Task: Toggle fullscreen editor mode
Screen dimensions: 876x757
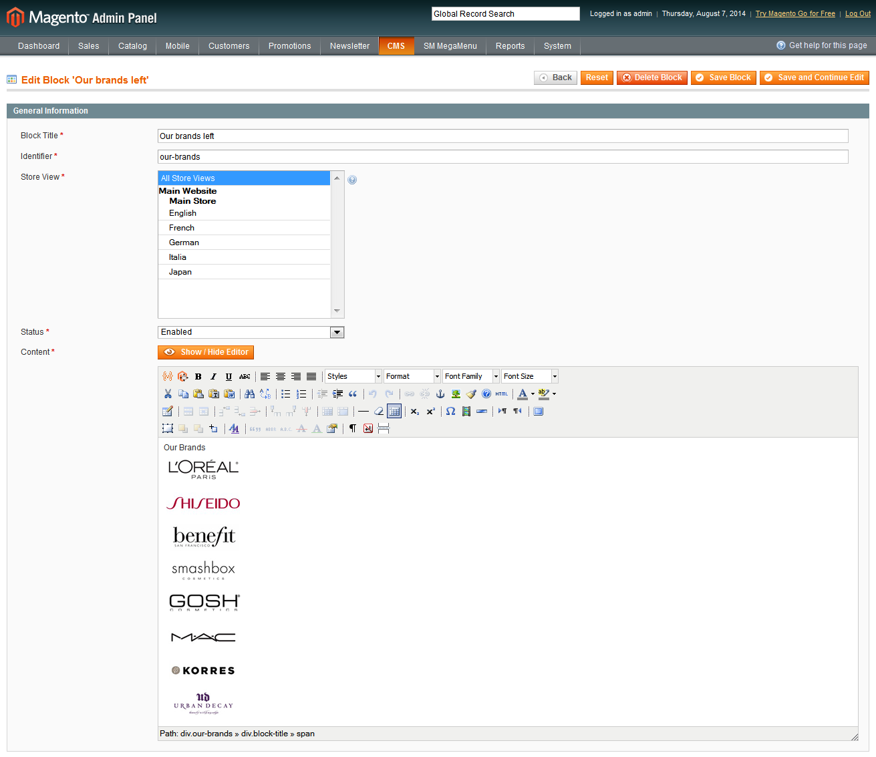Action: tap(539, 411)
